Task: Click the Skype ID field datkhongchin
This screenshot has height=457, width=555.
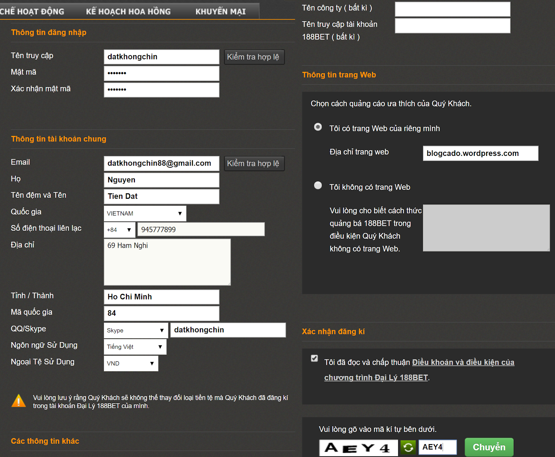Action: (228, 330)
